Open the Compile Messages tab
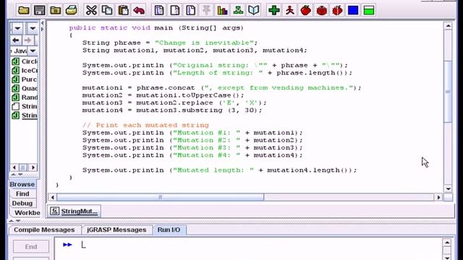The image size is (463, 260). pyautogui.click(x=44, y=230)
